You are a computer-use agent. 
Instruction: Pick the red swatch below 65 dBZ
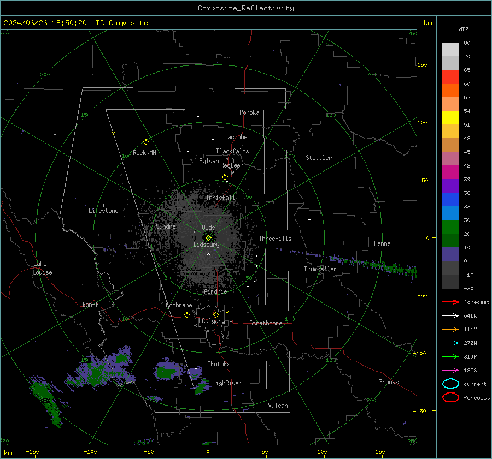[450, 76]
